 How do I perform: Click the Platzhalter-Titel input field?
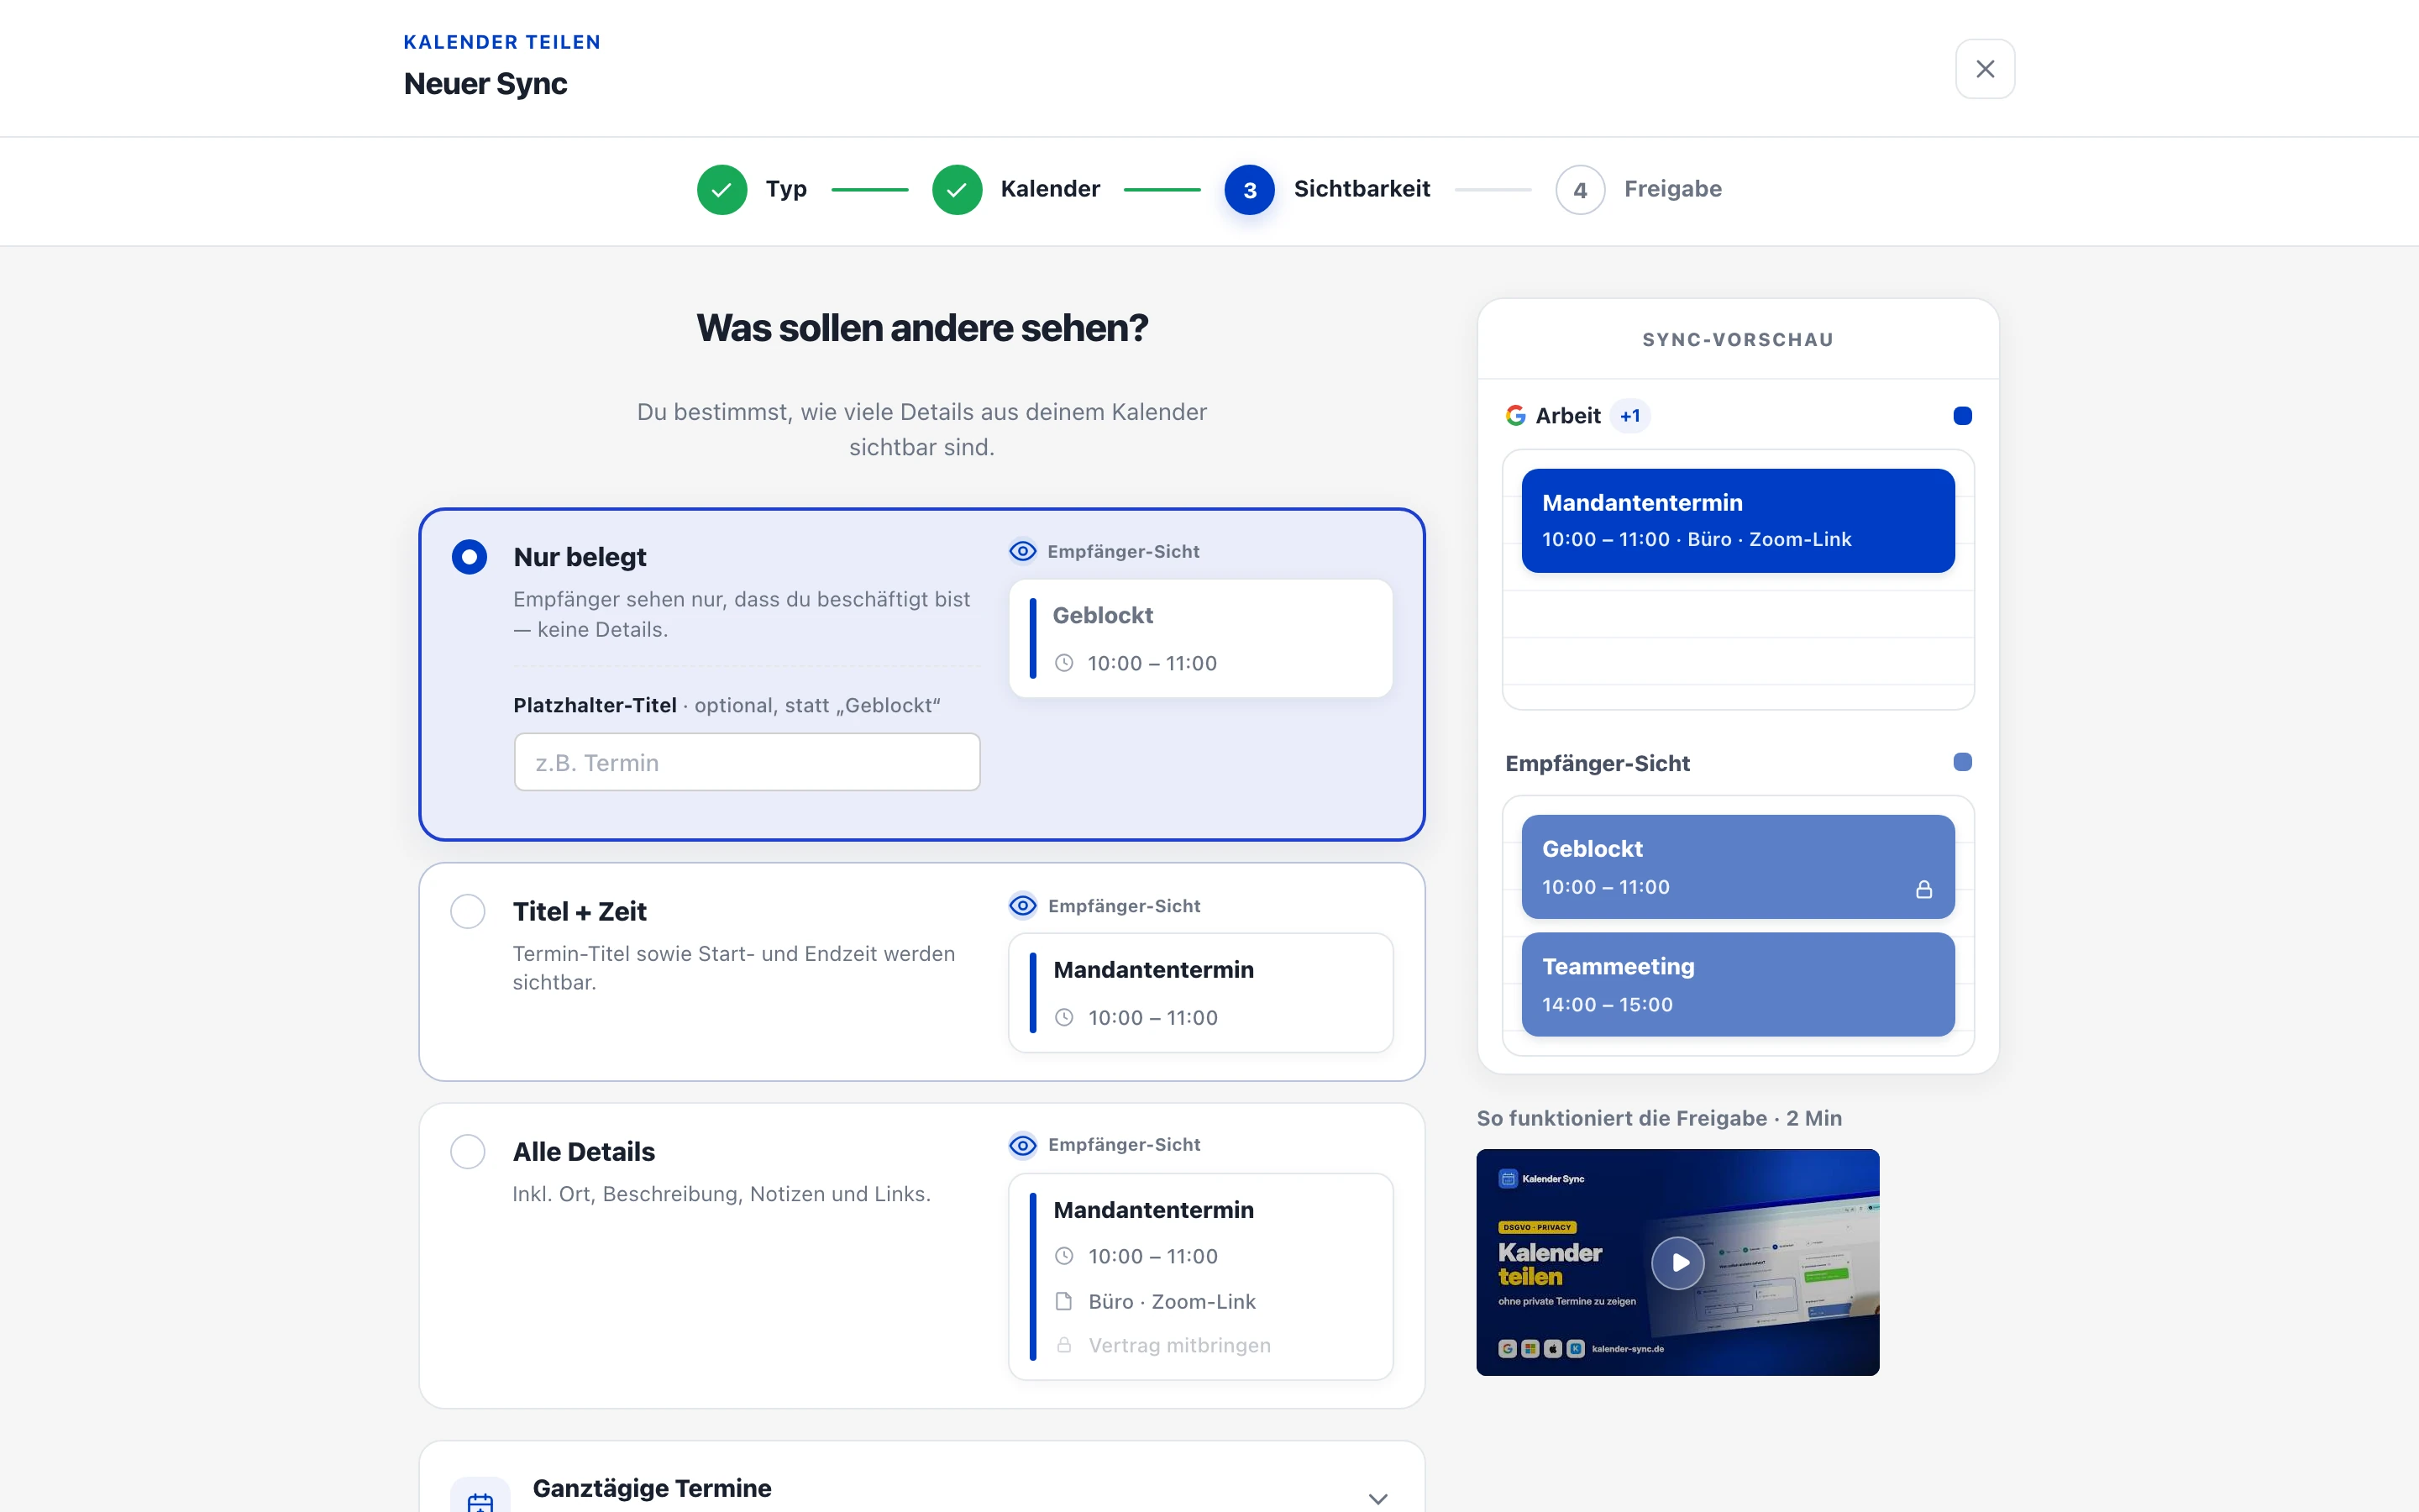coord(747,762)
